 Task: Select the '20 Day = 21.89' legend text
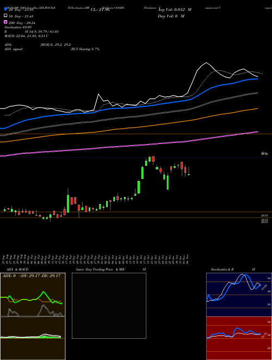21,10
